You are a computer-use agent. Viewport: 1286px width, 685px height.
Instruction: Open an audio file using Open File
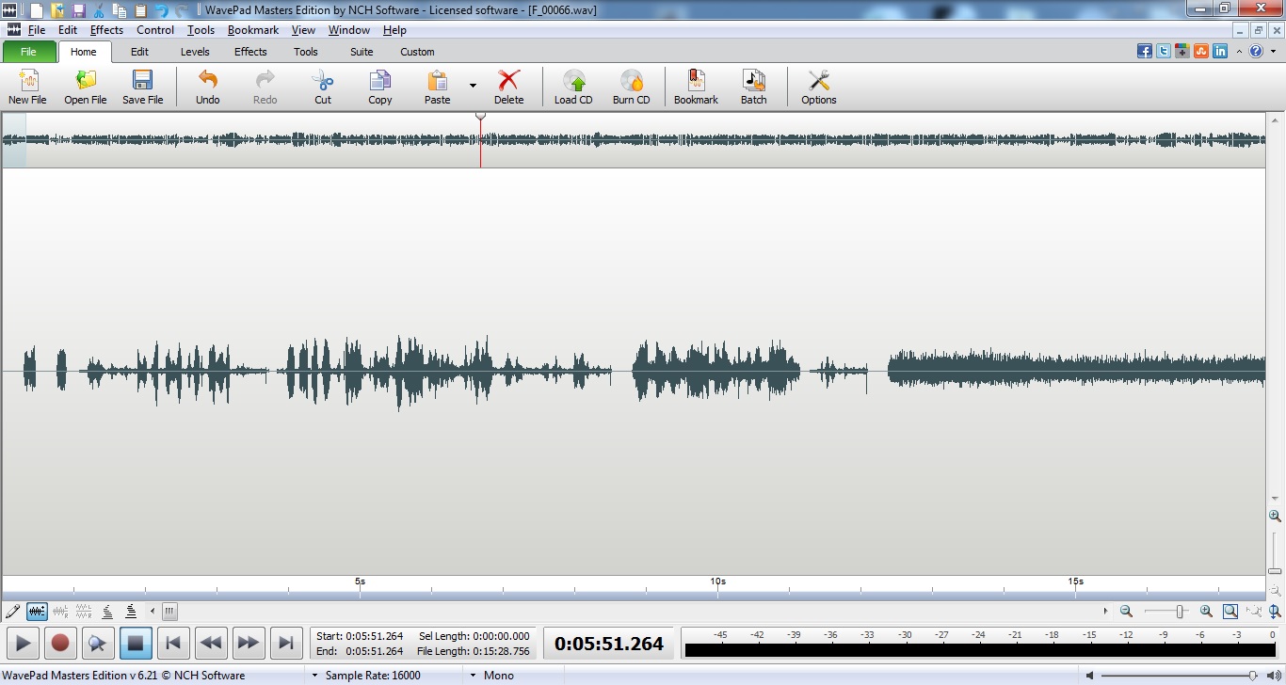(85, 87)
